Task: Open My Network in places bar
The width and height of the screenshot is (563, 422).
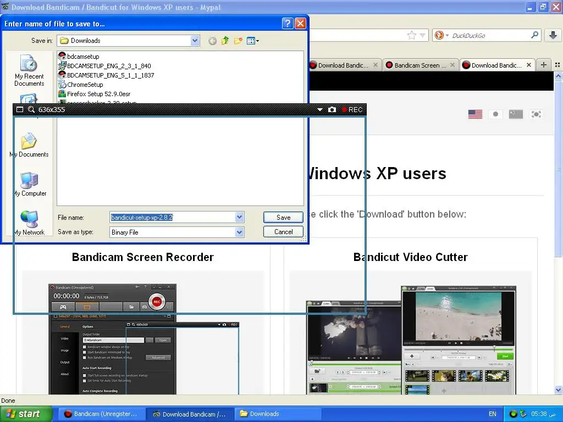Action: [29, 223]
